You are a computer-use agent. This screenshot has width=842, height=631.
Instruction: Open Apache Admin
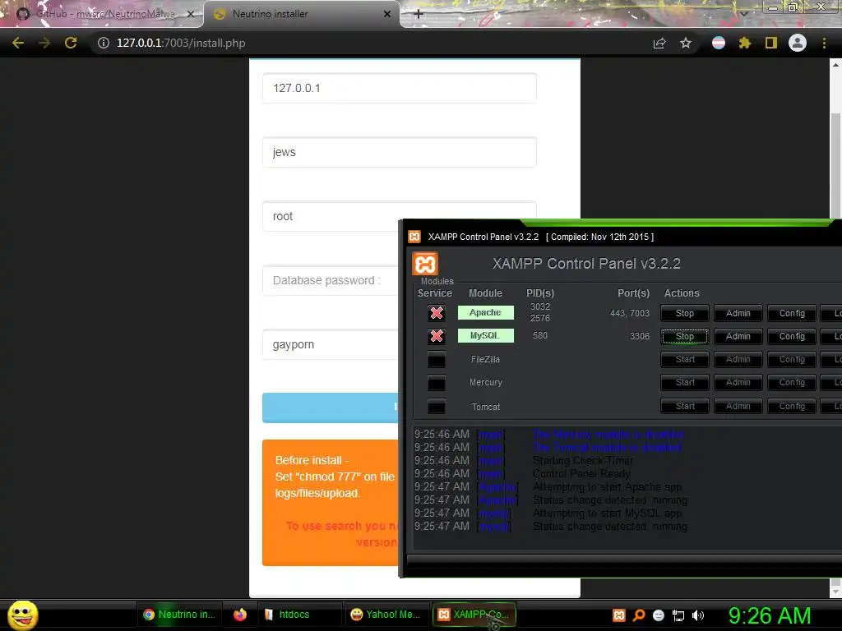tap(738, 313)
